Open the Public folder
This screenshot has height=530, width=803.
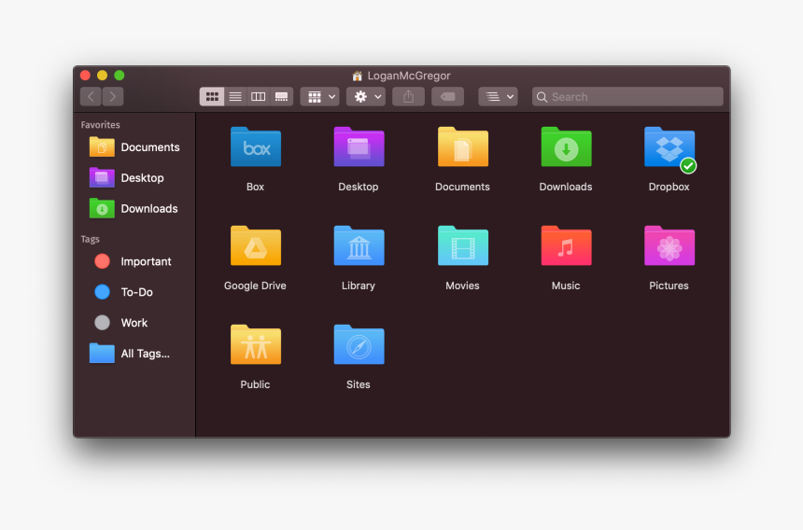[256, 345]
